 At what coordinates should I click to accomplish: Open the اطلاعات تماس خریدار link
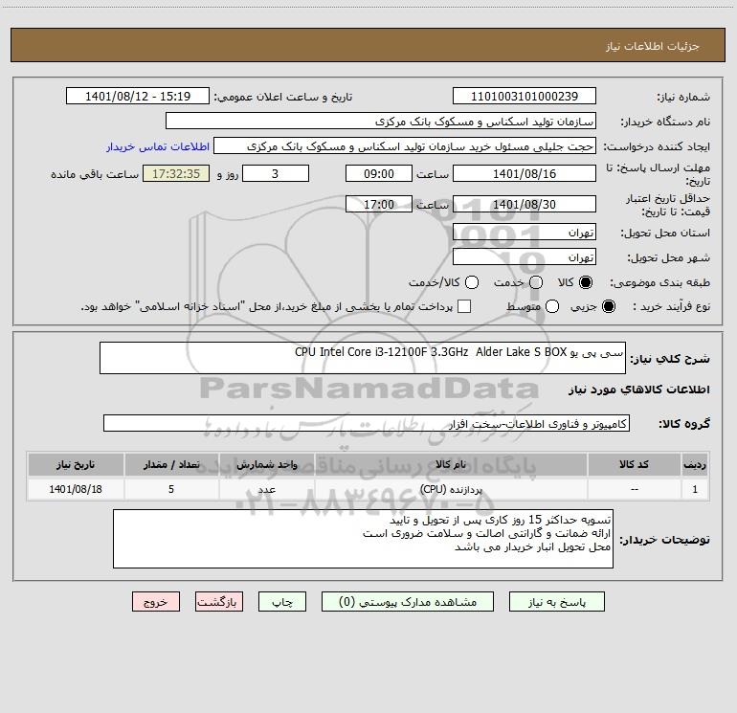[x=158, y=146]
